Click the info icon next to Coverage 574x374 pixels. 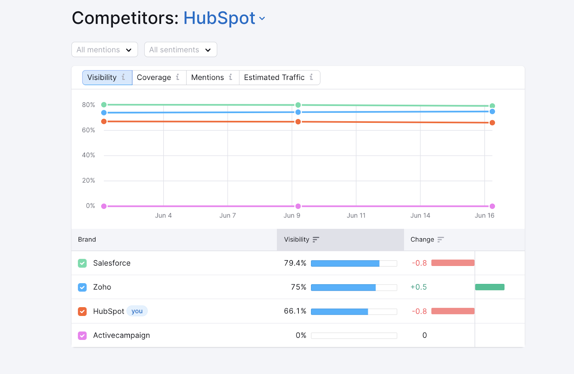178,77
